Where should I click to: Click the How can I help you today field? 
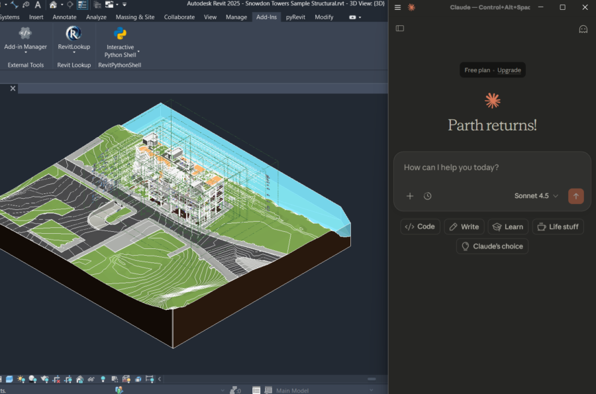(492, 168)
